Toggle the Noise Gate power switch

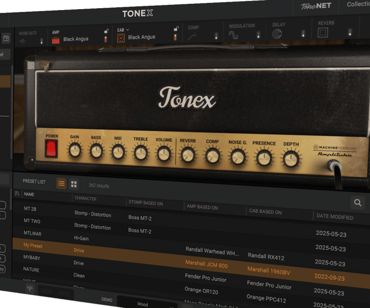[41, 41]
